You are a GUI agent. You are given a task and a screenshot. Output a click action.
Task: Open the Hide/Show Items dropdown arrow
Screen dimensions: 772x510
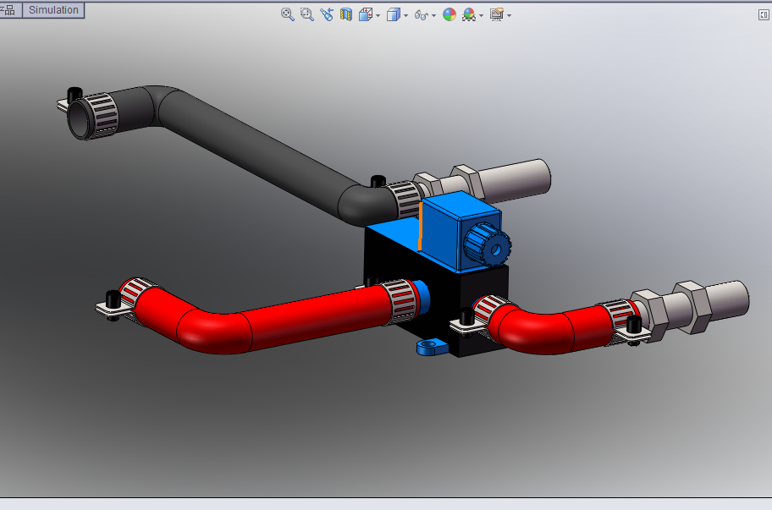pos(433,16)
